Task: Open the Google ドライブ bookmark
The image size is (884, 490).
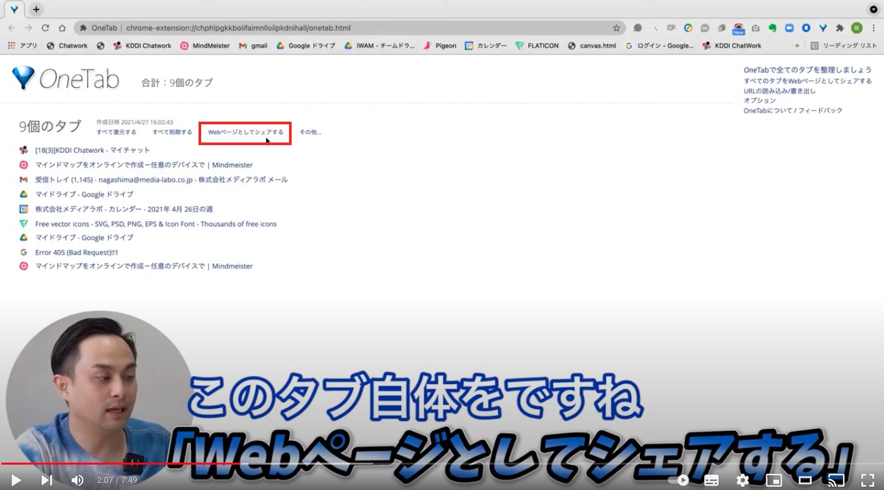Action: click(306, 46)
